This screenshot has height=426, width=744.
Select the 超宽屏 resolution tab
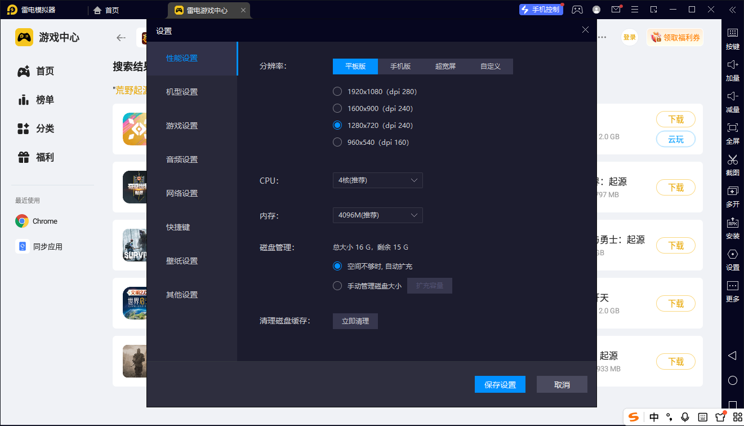coord(445,66)
